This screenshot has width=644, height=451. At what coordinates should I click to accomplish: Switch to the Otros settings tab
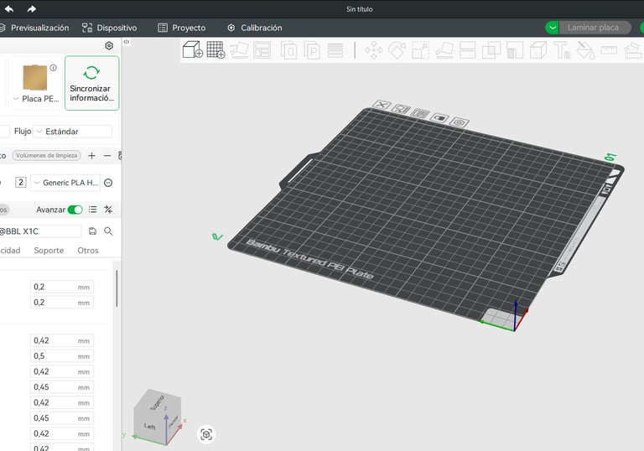[x=88, y=250]
